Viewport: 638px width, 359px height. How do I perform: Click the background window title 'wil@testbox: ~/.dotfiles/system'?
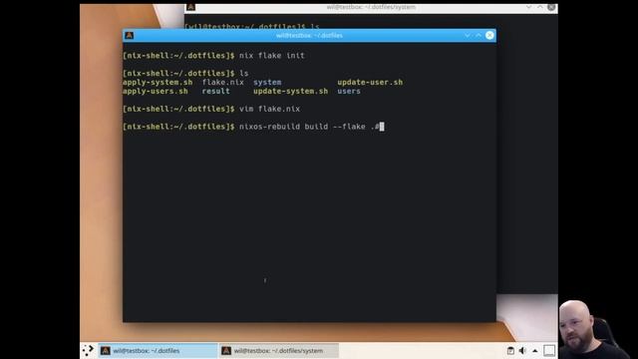coord(371,7)
